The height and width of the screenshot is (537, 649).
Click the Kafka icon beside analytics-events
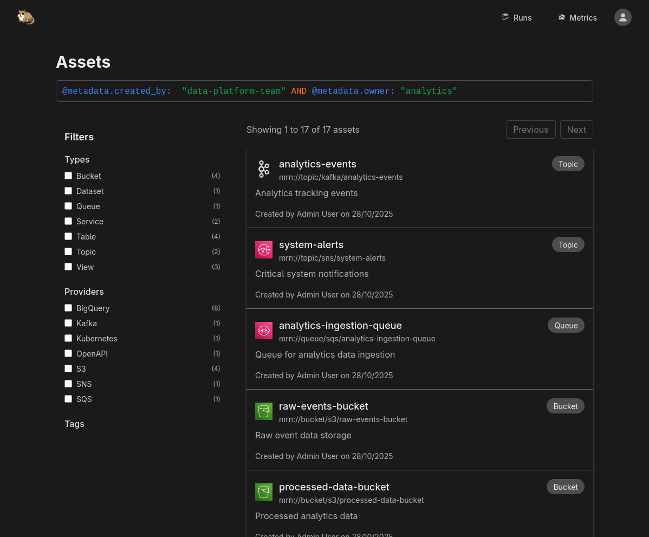coord(264,169)
